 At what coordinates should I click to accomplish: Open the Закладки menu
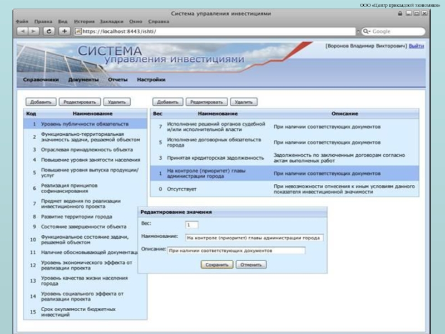pyautogui.click(x=112, y=22)
